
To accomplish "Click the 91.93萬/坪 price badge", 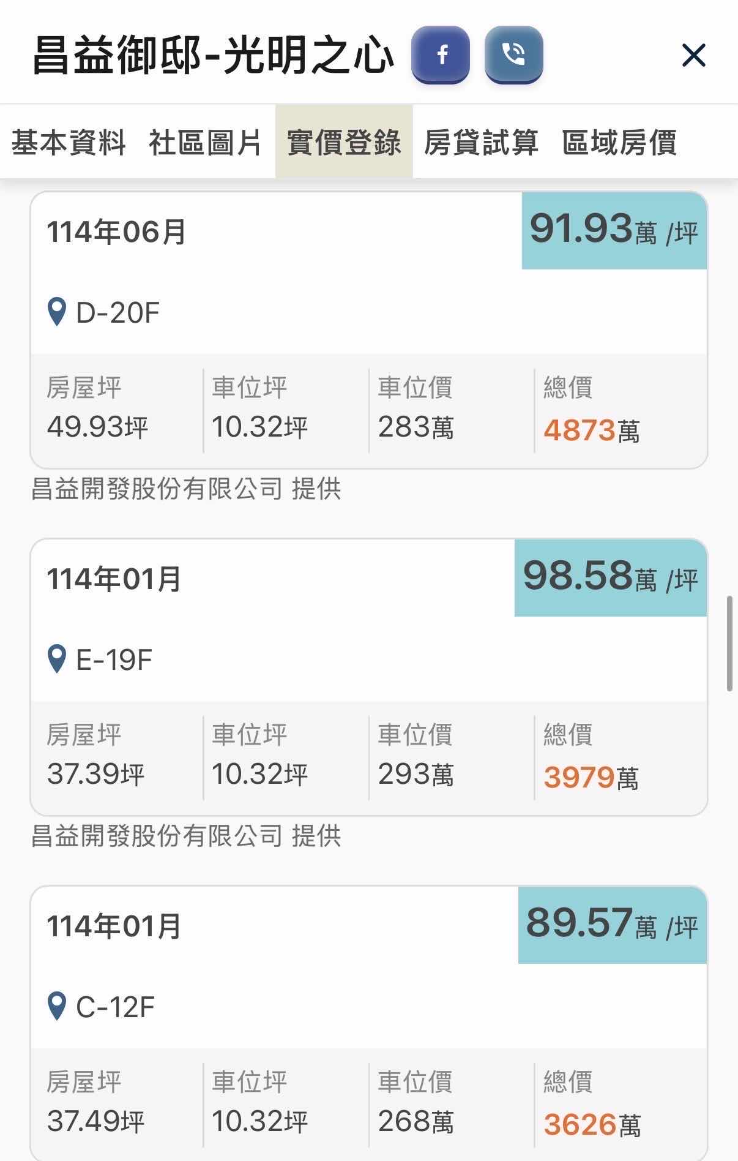I will click(x=614, y=230).
